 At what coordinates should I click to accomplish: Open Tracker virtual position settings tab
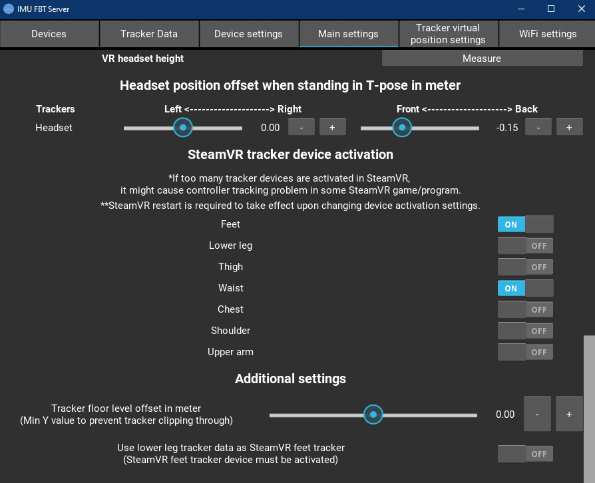449,34
